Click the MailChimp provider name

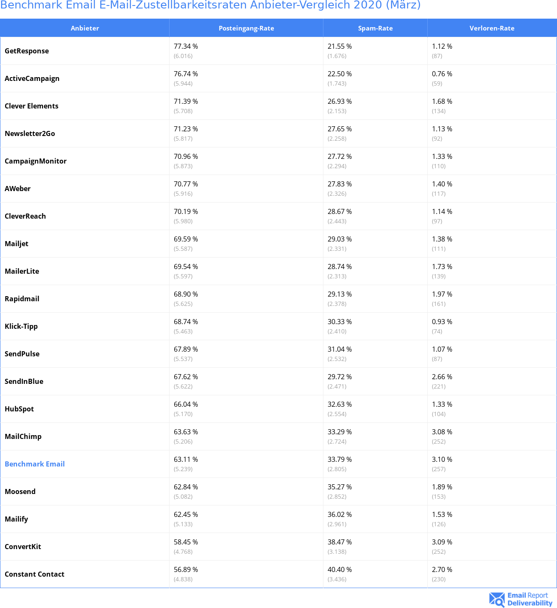pyautogui.click(x=23, y=436)
